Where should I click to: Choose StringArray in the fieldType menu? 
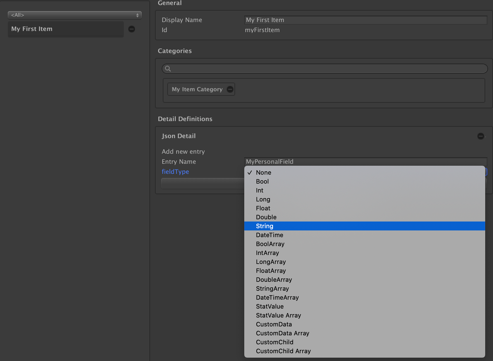coord(365,288)
